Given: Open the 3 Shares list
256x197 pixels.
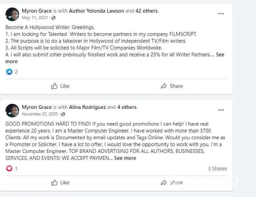Looking at the screenshot, I should coord(217,168).
